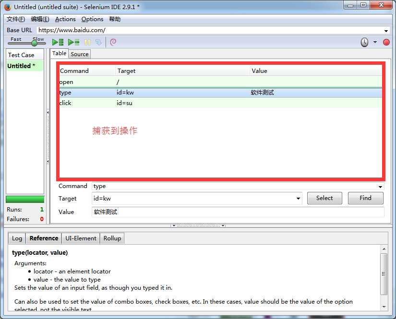The width and height of the screenshot is (396, 319).
Task: Expand the Base URL dropdown arrow
Action: coord(386,31)
